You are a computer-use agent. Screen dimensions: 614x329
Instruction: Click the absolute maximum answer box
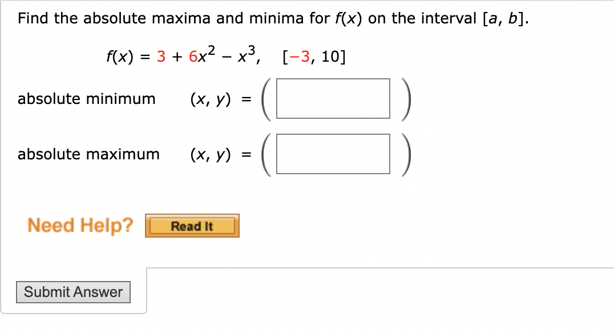point(332,154)
